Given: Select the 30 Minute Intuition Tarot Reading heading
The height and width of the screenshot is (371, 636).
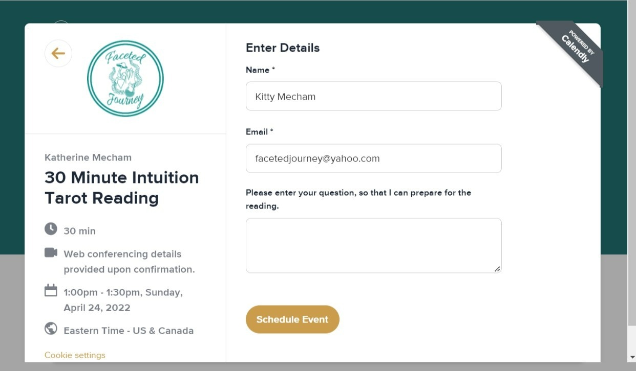Looking at the screenshot, I should [x=122, y=188].
